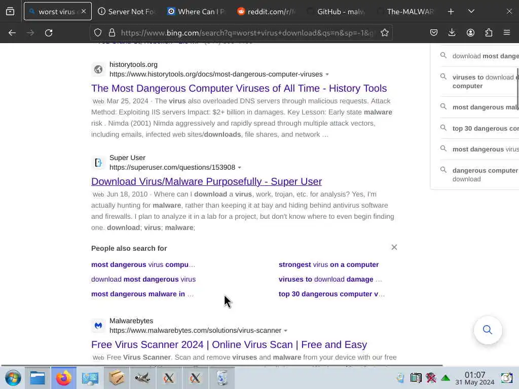Click the floating search magnifier button

click(488, 330)
